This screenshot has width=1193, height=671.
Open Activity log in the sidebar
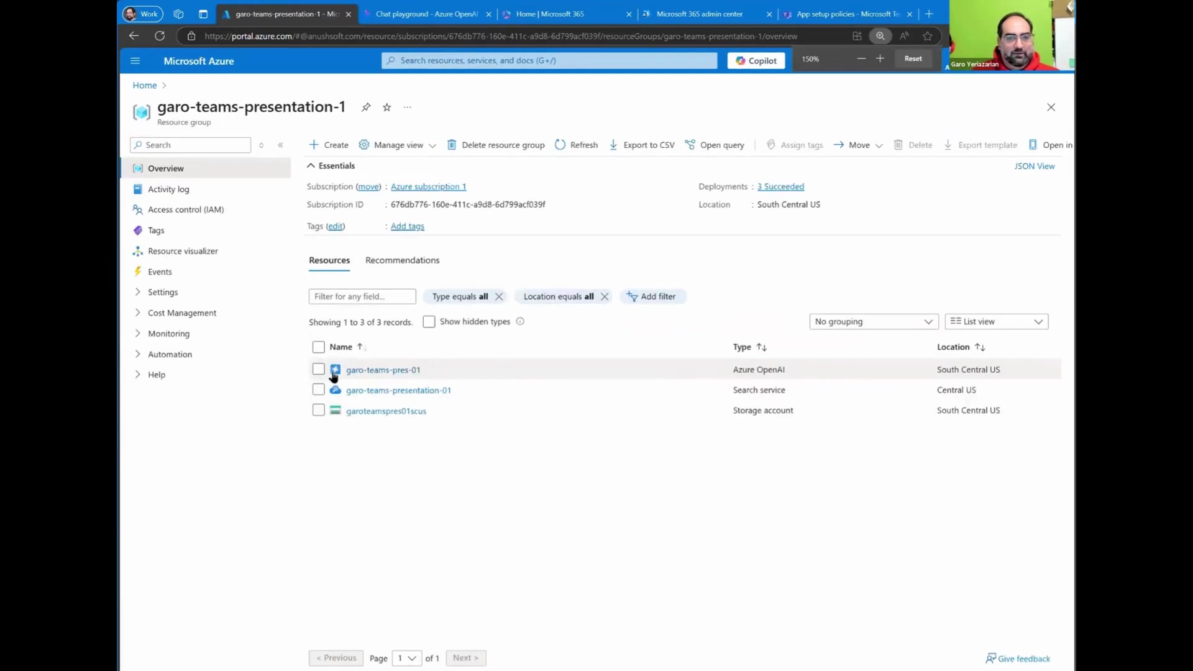pyautogui.click(x=168, y=189)
